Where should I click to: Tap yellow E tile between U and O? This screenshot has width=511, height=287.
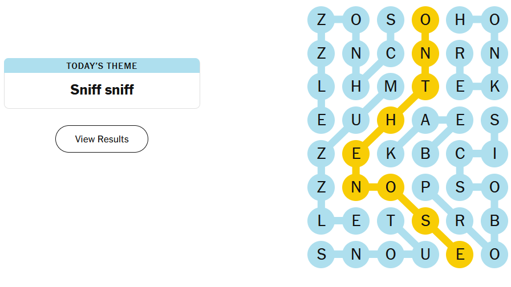(x=460, y=254)
